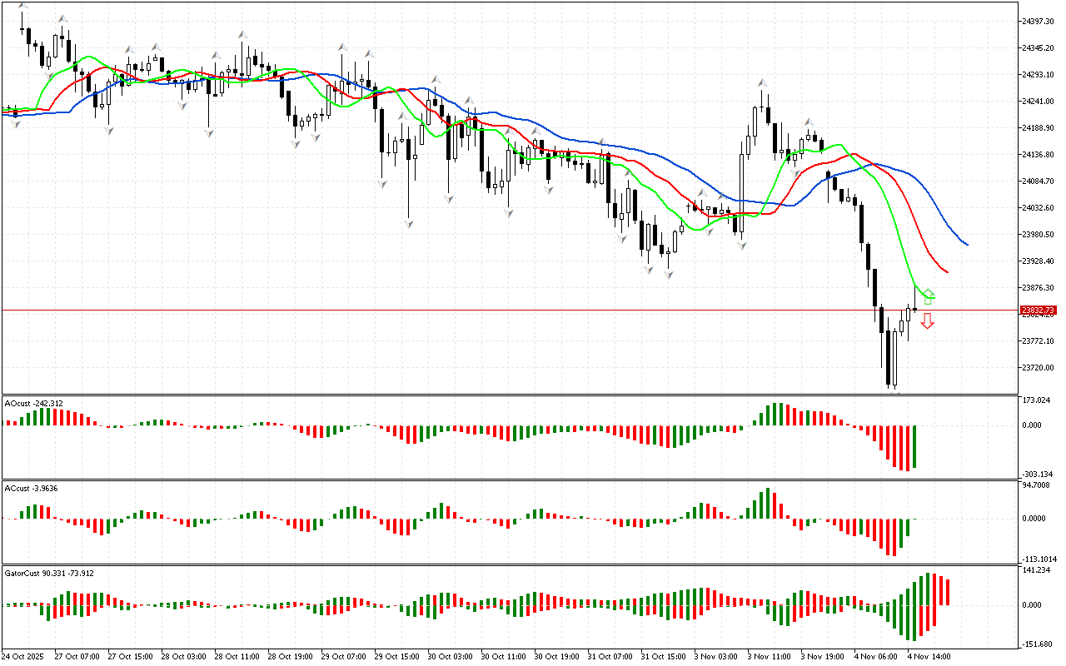Click the latest red GatorCust histogram bar

click(x=948, y=591)
